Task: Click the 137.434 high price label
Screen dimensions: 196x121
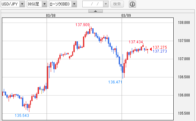Action: [x=136, y=42]
